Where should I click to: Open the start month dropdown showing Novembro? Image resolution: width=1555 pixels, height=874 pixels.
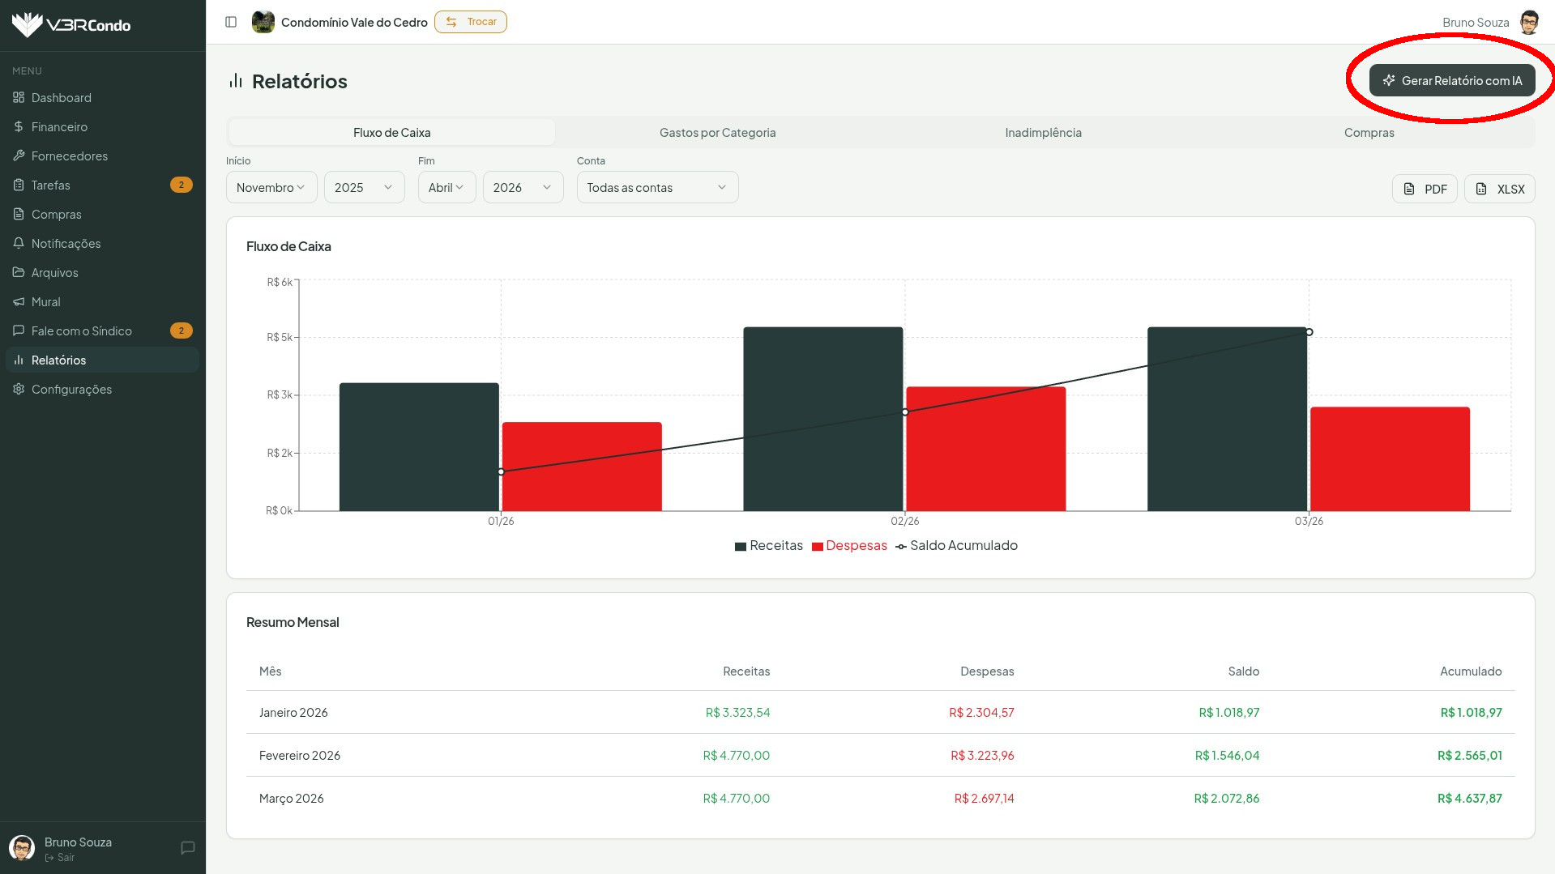point(271,187)
